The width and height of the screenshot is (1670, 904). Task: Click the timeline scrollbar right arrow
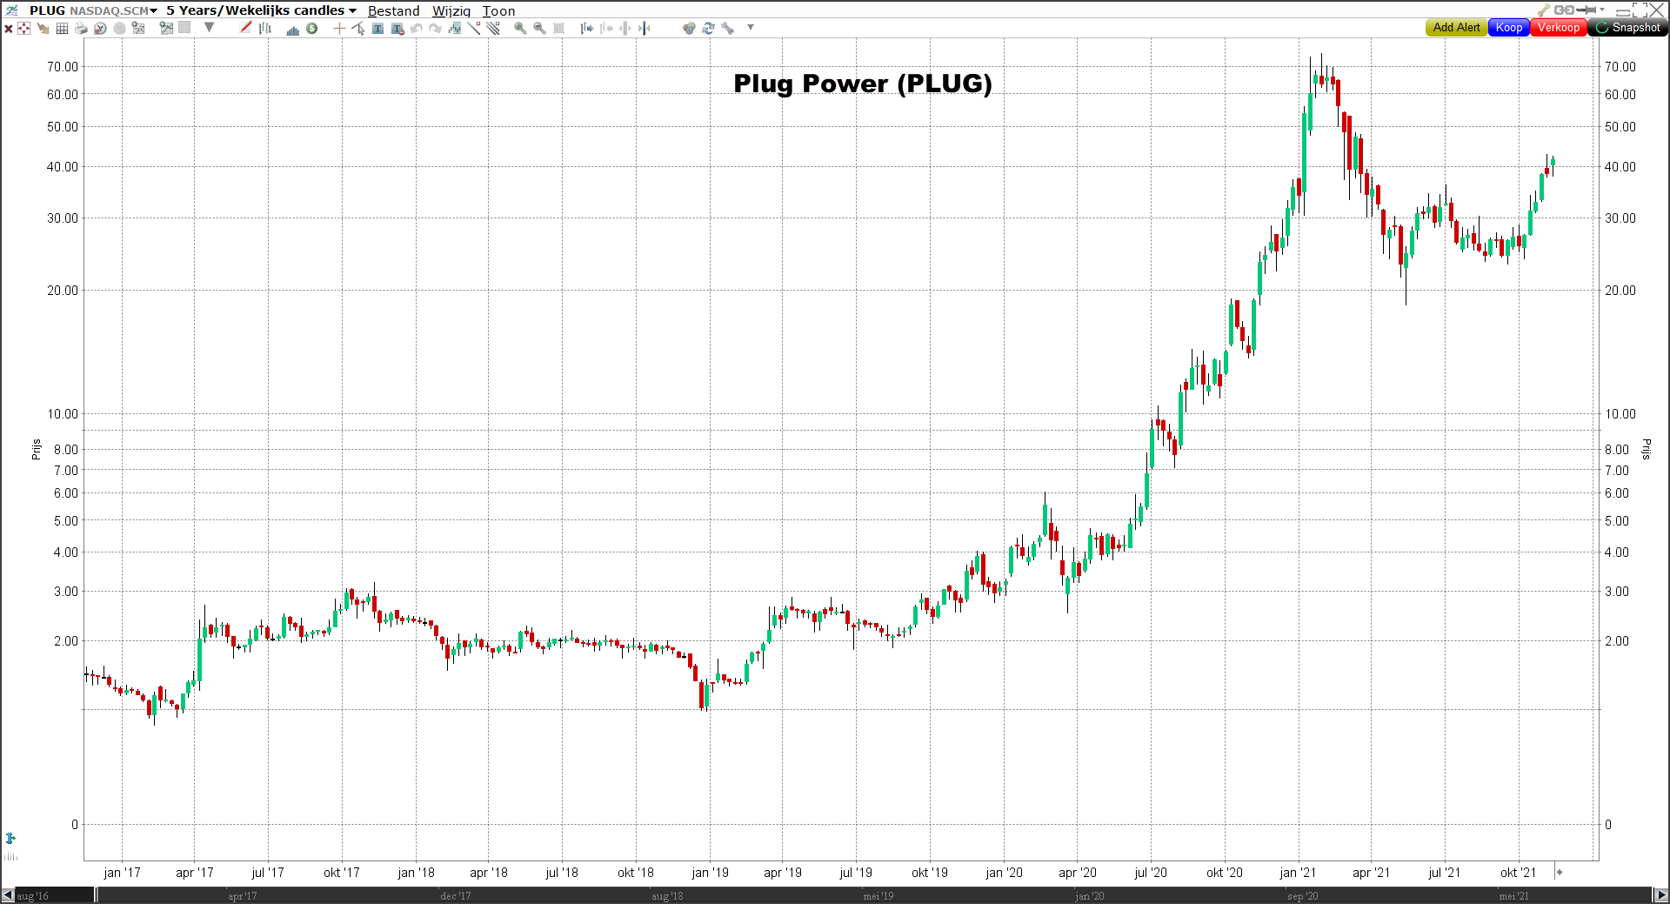(x=1661, y=895)
